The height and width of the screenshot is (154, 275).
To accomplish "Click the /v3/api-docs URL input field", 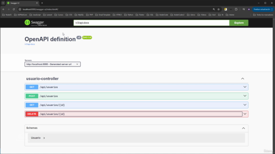I will click(151, 23).
